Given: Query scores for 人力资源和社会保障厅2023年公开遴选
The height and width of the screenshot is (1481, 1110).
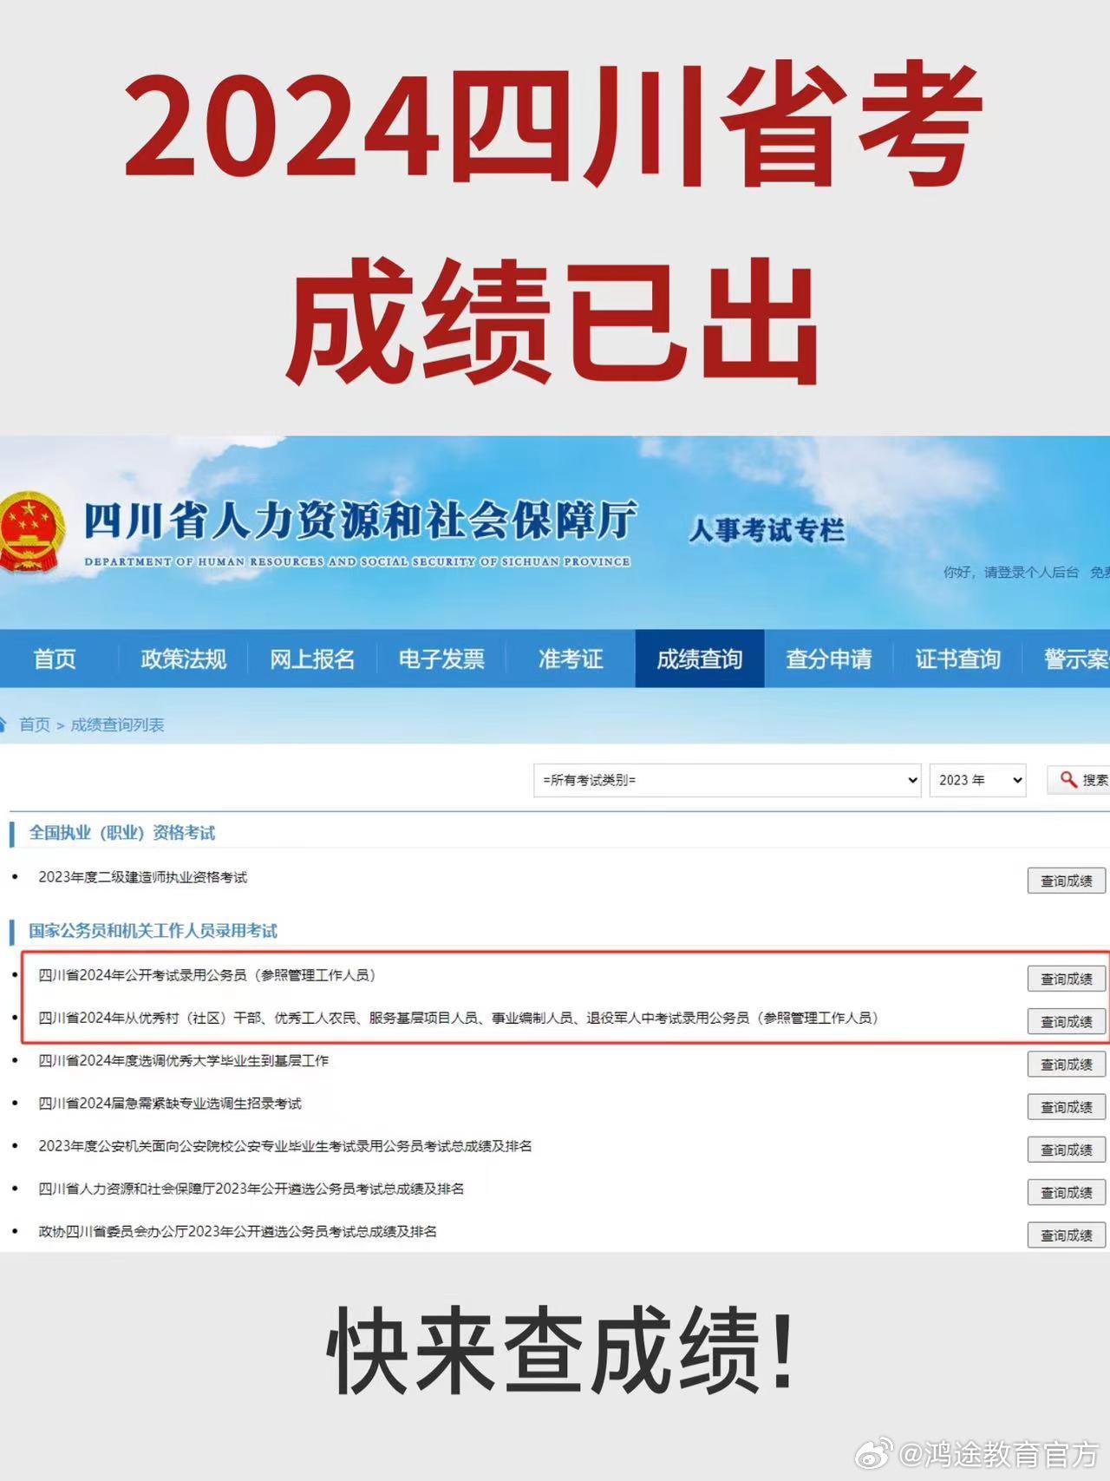Looking at the screenshot, I should click(1067, 1192).
